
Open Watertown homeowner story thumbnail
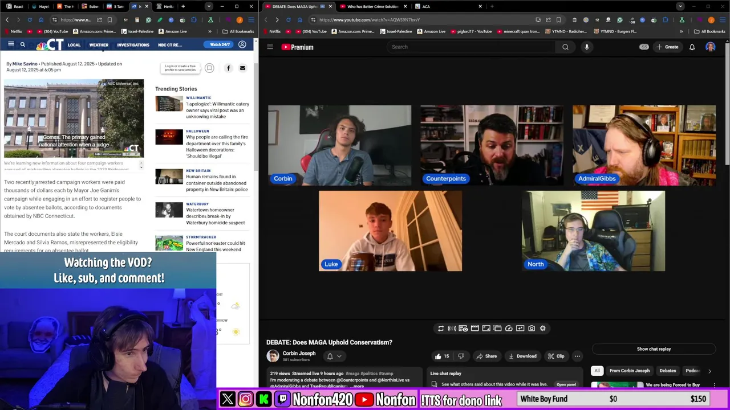coord(169,210)
